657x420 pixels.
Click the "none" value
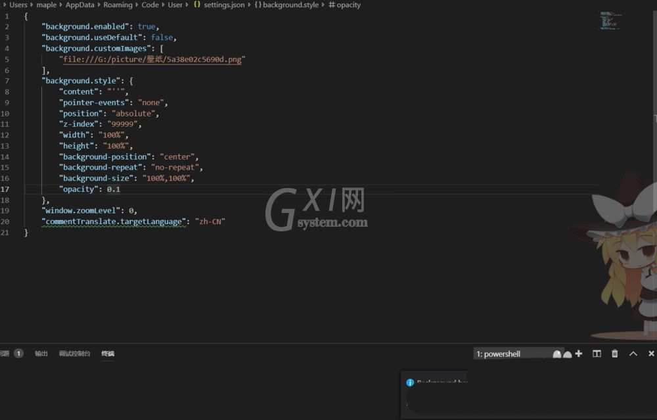(151, 103)
